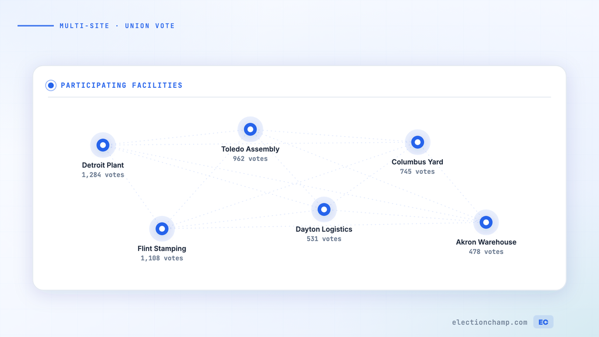The width and height of the screenshot is (599, 337).
Task: Select the Columbus Yard label
Action: point(418,162)
